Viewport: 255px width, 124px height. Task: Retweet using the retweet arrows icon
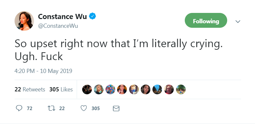click(51, 108)
